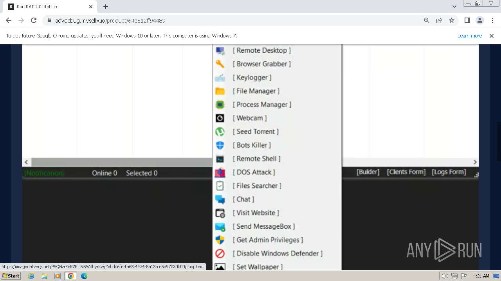Click the Keylogger keyboard icon
The image size is (501, 281).
(x=220, y=78)
